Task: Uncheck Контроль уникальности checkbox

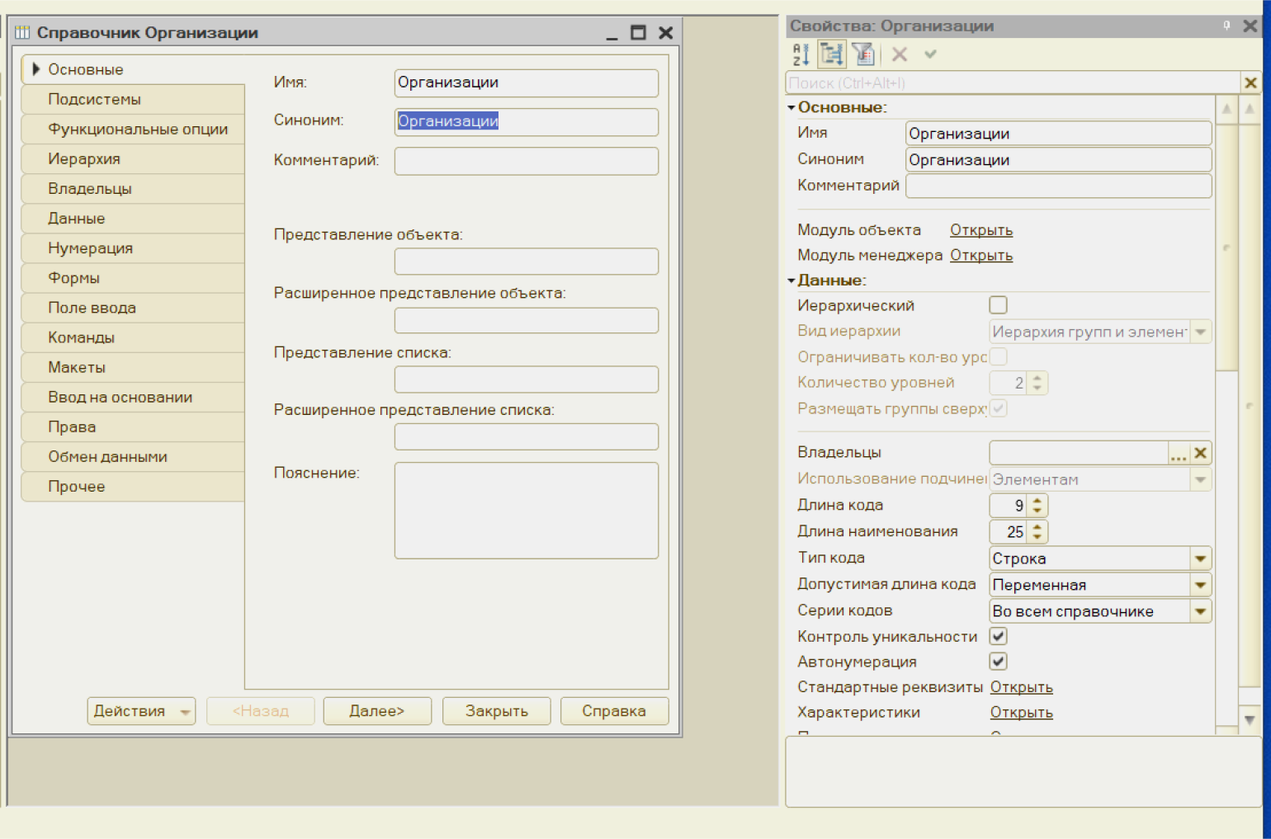Action: [x=998, y=636]
